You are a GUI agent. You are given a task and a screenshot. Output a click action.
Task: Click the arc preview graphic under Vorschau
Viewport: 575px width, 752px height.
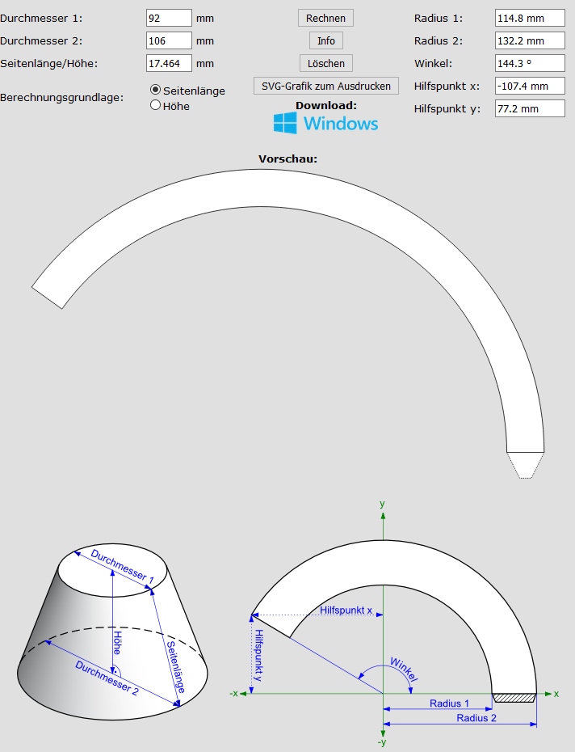pos(287,323)
